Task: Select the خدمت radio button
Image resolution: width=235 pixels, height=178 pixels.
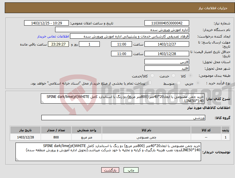Action: [x=173, y=76]
